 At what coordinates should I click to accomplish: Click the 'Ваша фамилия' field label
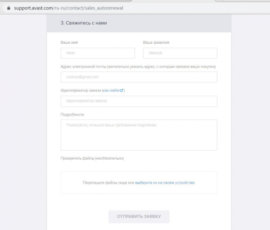[156, 43]
